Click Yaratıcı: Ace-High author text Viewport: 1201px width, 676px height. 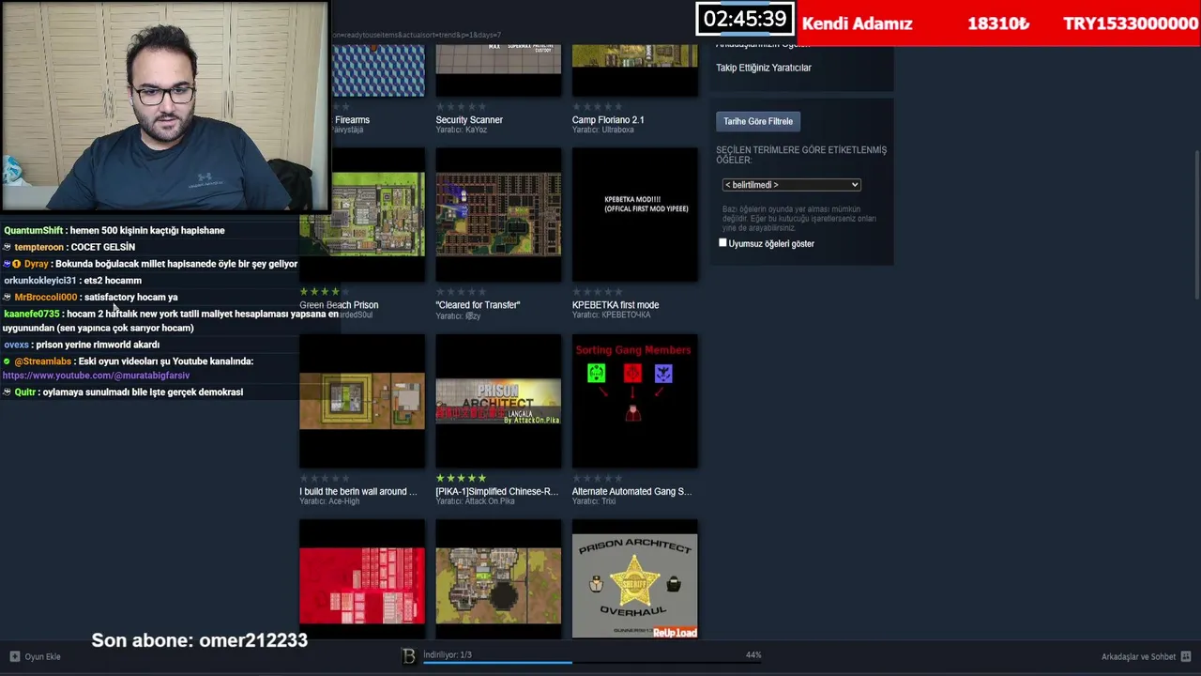(x=329, y=501)
